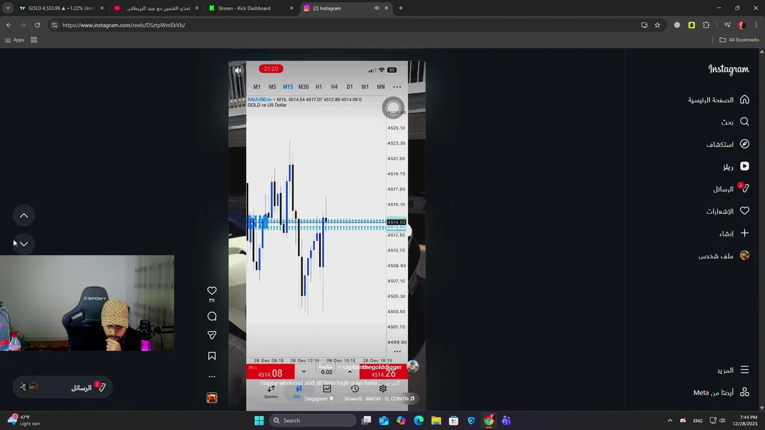Bookmark this page with star icon
The width and height of the screenshot is (765, 430).
pos(657,25)
